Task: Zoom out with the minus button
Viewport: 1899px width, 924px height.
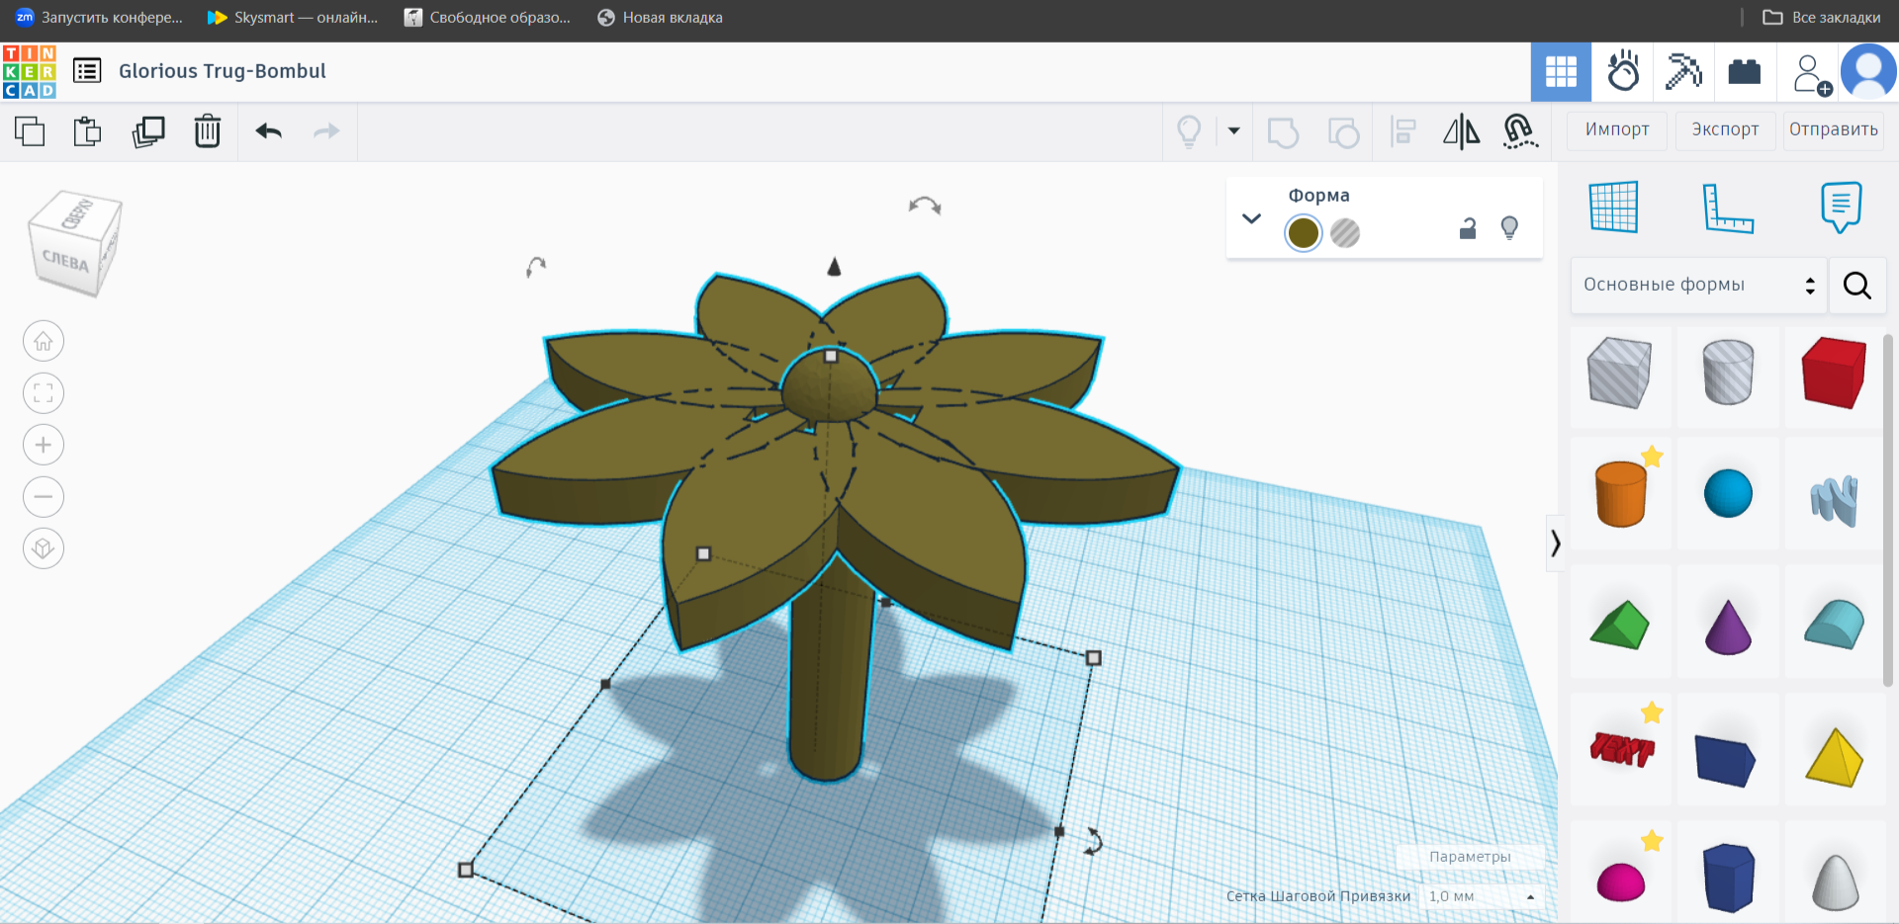Action: 44,496
